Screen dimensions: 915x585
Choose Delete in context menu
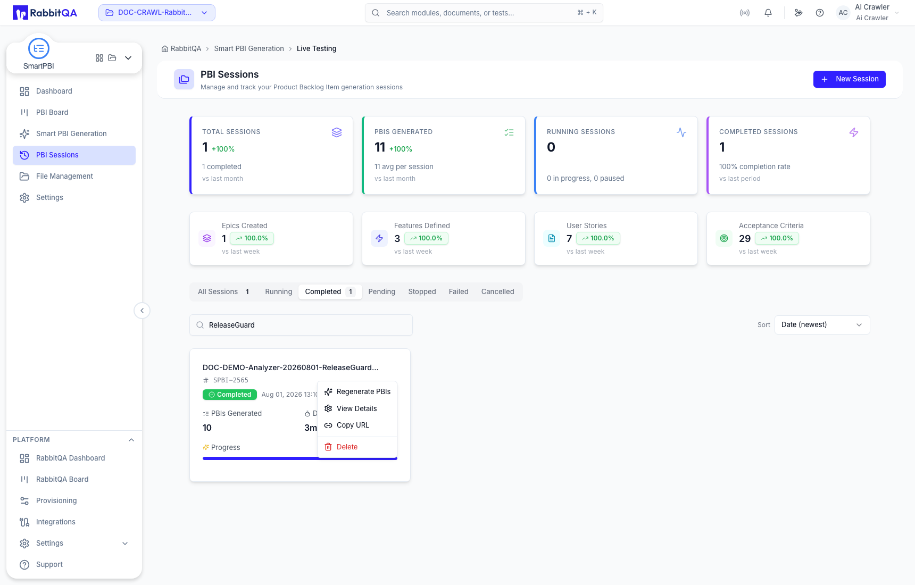pos(357,447)
